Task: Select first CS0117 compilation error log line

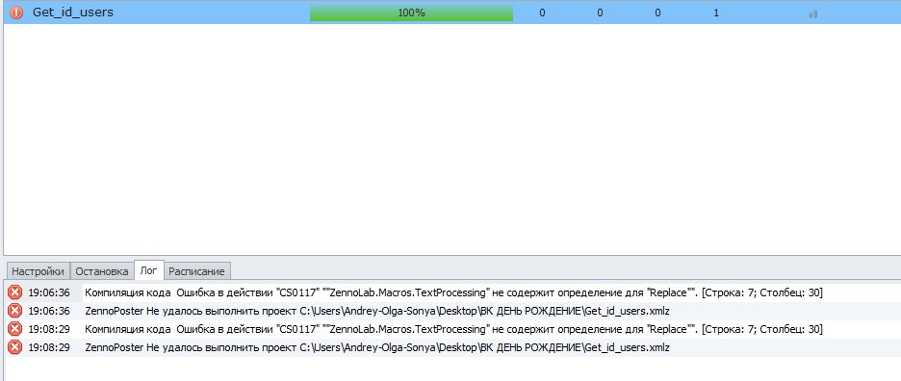Action: [454, 293]
